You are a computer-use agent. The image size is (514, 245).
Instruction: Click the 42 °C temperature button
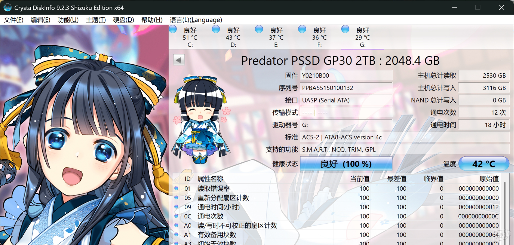[484, 164]
